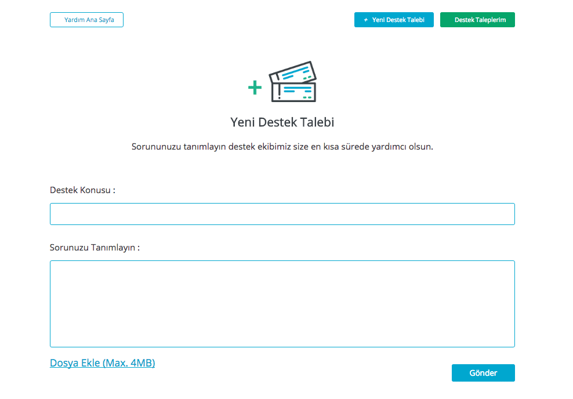Image resolution: width=573 pixels, height=399 pixels.
Task: Click the green dashes on the lower ticket
Action: click(x=306, y=96)
